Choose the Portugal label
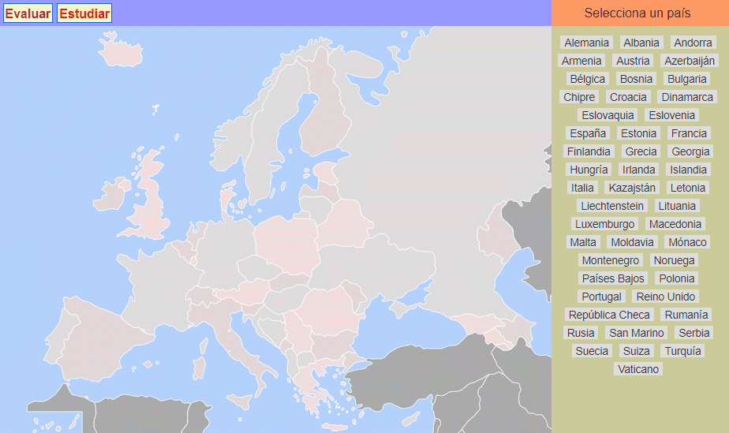The width and height of the screenshot is (729, 433). coord(601,296)
